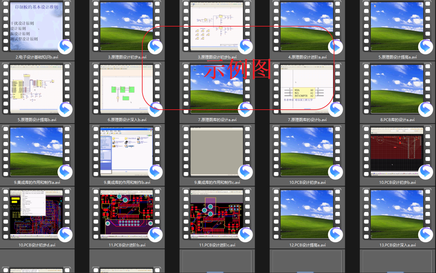Click the label 5.原理图设计提高b.avi
The width and height of the screenshot is (436, 273).
pyautogui.click(x=37, y=120)
